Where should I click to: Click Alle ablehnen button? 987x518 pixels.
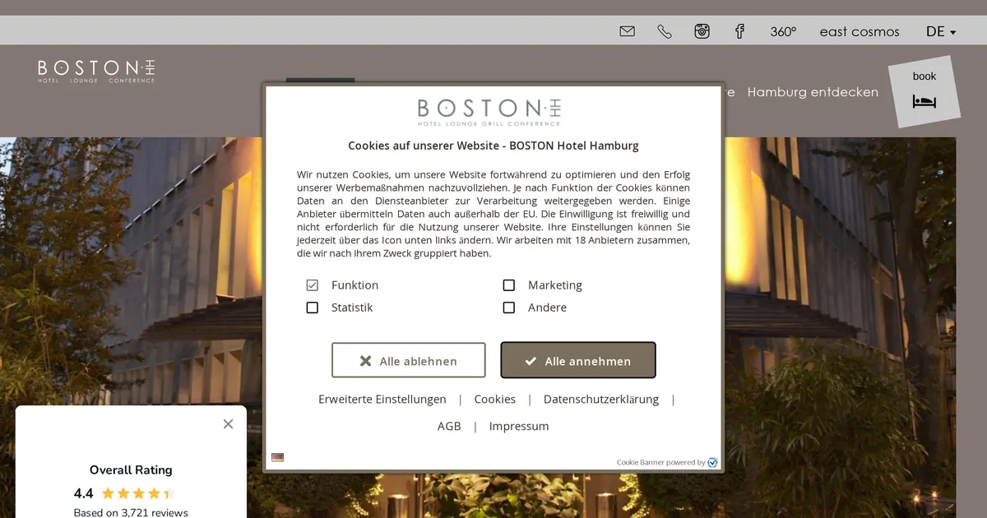408,360
